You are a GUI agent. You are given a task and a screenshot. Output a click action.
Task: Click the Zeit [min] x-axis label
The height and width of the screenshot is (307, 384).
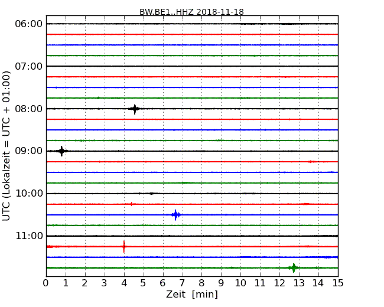click(192, 294)
